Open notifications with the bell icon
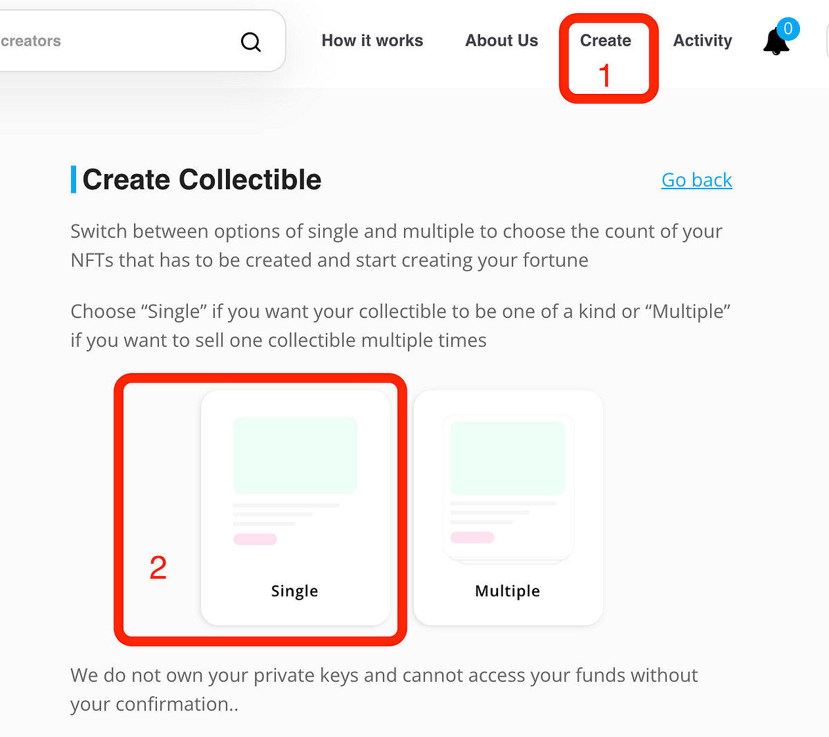 point(775,43)
